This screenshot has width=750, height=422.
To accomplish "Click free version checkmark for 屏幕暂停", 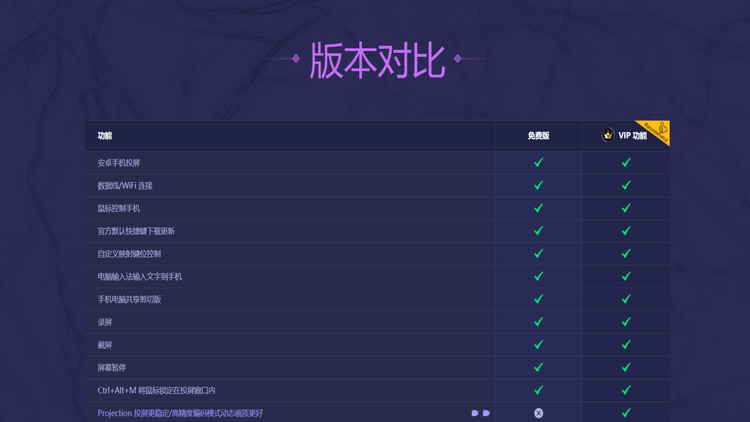I will coord(538,367).
